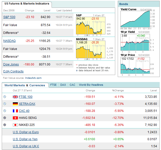
Task: Open the S&P 500 futures link
Action: coord(9,17)
